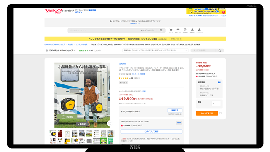
Task: Open the shopping cart icon
Action: click(x=171, y=30)
